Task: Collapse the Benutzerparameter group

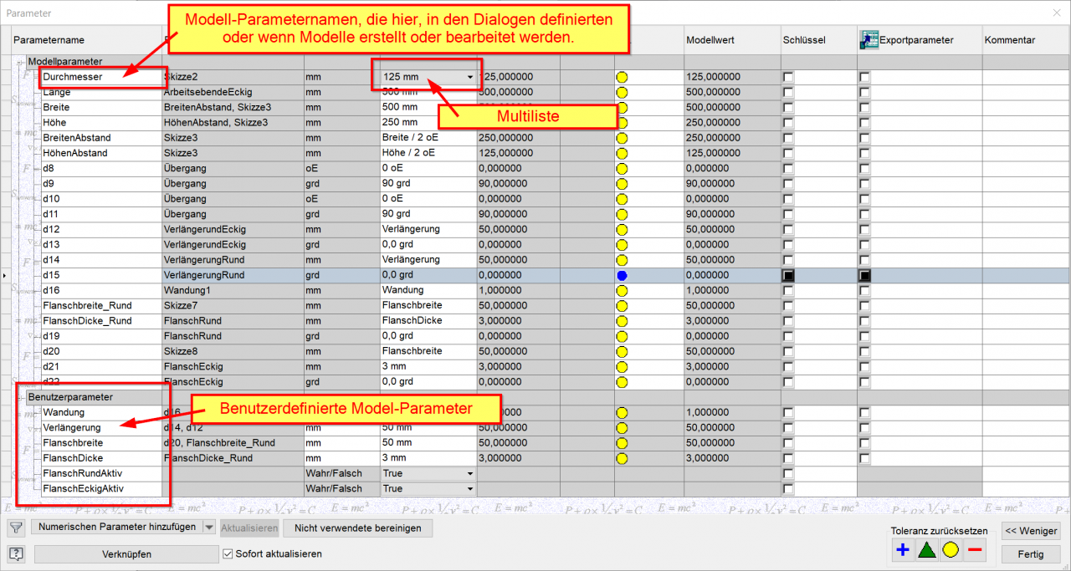Action: pos(19,397)
